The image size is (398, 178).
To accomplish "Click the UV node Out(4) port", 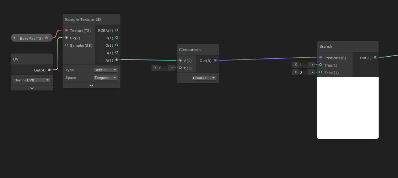I will pos(49,70).
